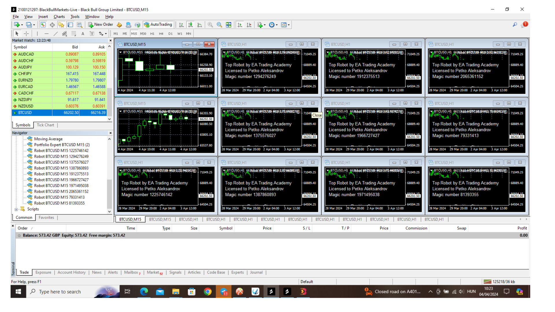Toggle the Terminal panel icon
555x312 pixels.
70,25
